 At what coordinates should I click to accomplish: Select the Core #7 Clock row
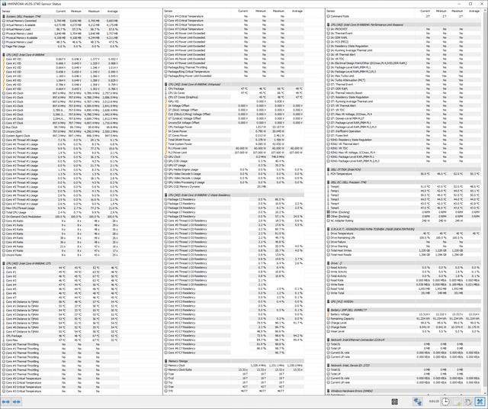(60, 123)
